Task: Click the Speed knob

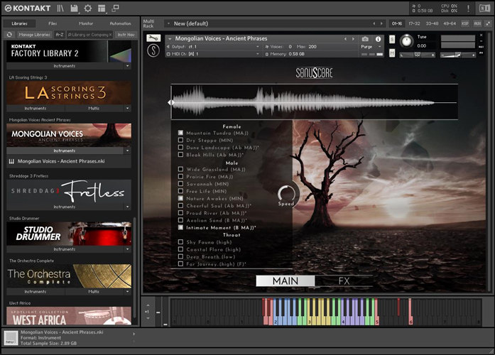Action: [x=287, y=192]
